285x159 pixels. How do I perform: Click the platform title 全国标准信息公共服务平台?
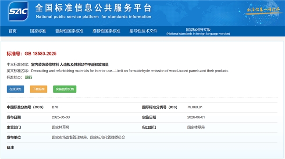click(x=93, y=8)
